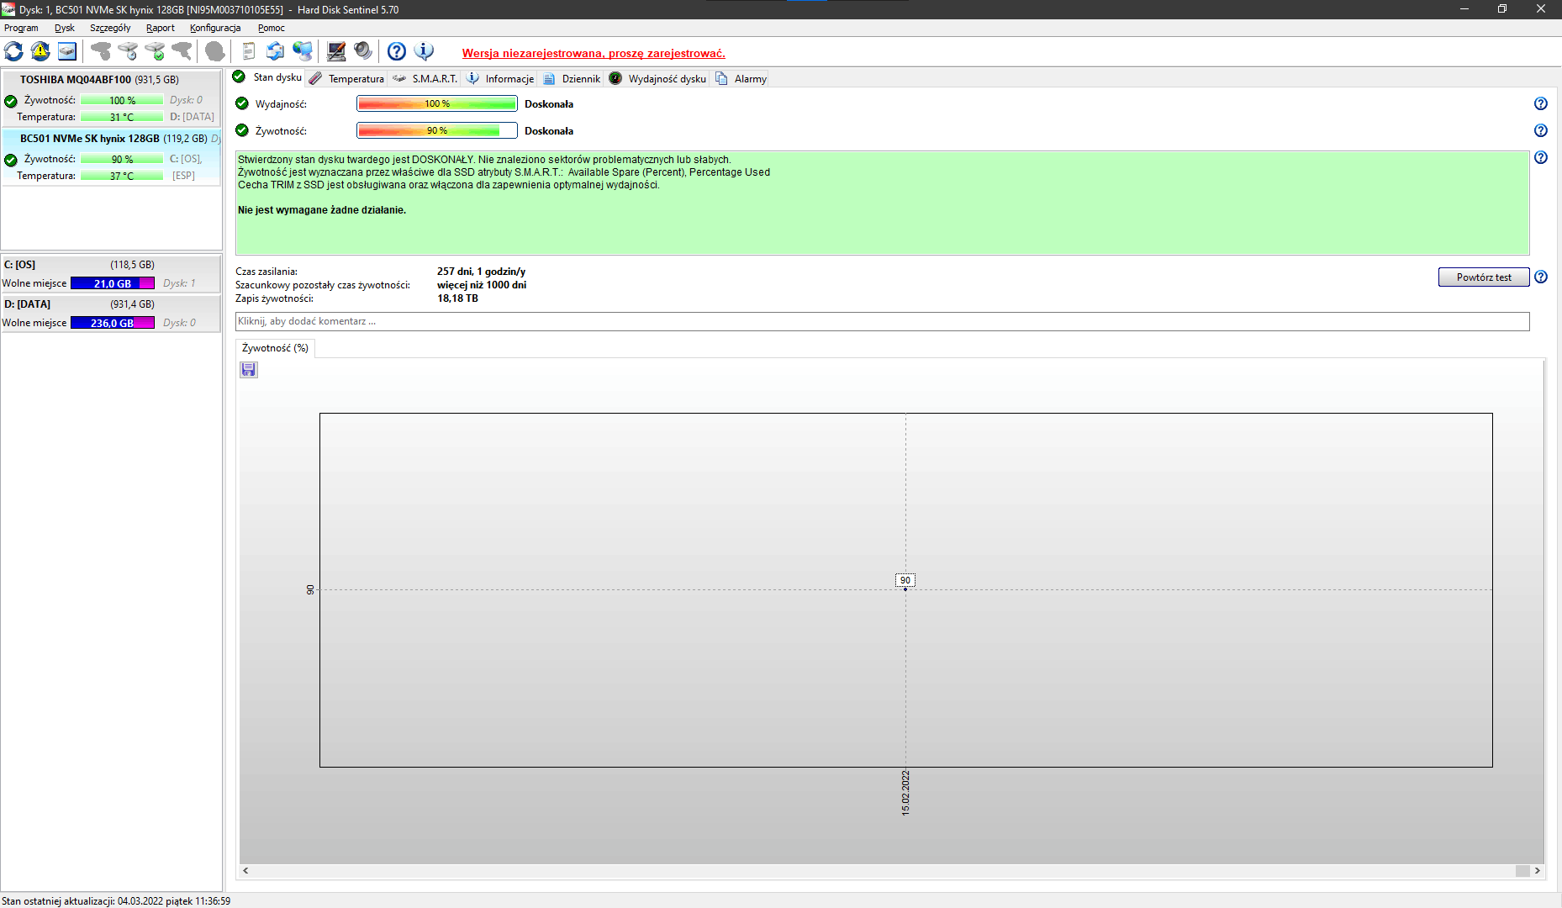Viewport: 1562px width, 908px height.
Task: Click the 'więcej niż 1000 dni' lifetime value
Action: [x=482, y=285]
